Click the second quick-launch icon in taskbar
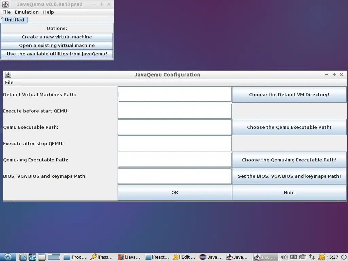348x261 pixels. click(x=32, y=257)
